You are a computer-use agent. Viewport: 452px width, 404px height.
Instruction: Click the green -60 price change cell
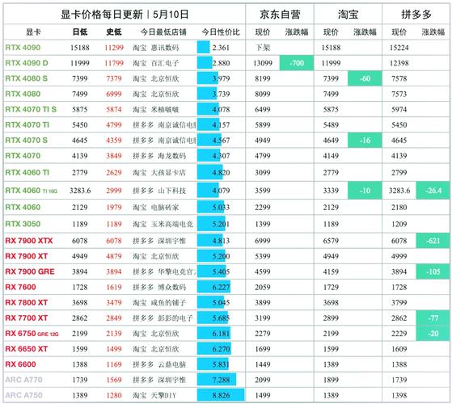(365, 78)
